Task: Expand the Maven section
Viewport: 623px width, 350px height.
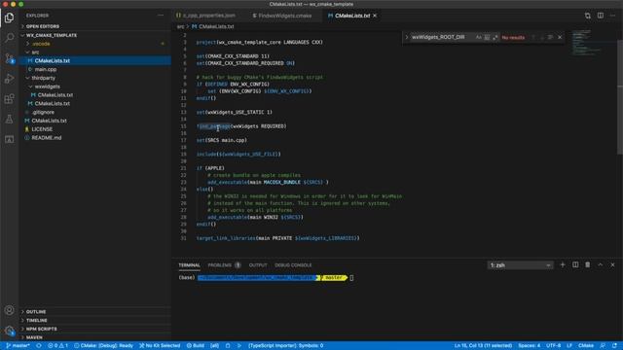Action: [34, 337]
